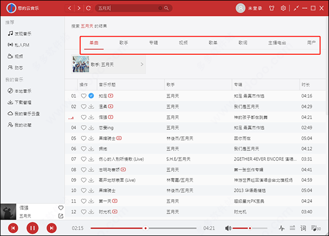The image size is (329, 236).
Task: Switch to the 专辑 tab
Action: coord(154,43)
